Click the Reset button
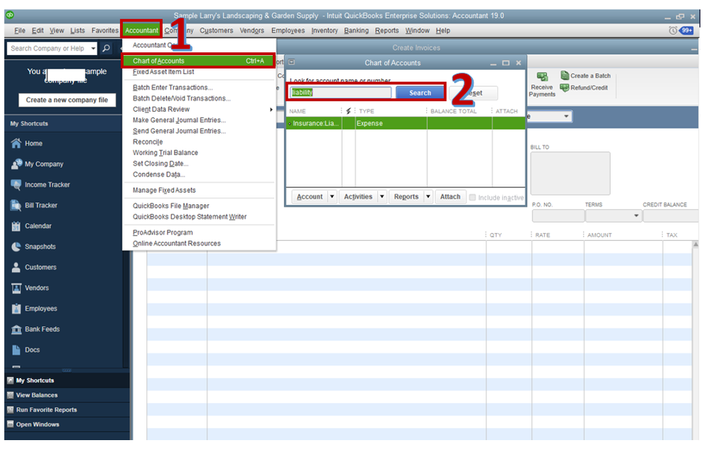Screen dimensions: 706x450 473,93
